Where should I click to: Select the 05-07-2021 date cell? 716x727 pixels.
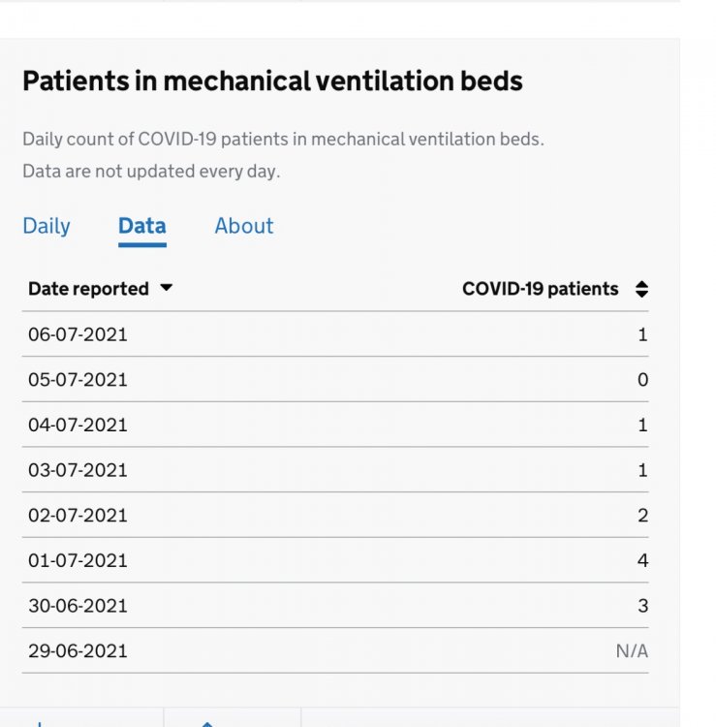tap(78, 380)
